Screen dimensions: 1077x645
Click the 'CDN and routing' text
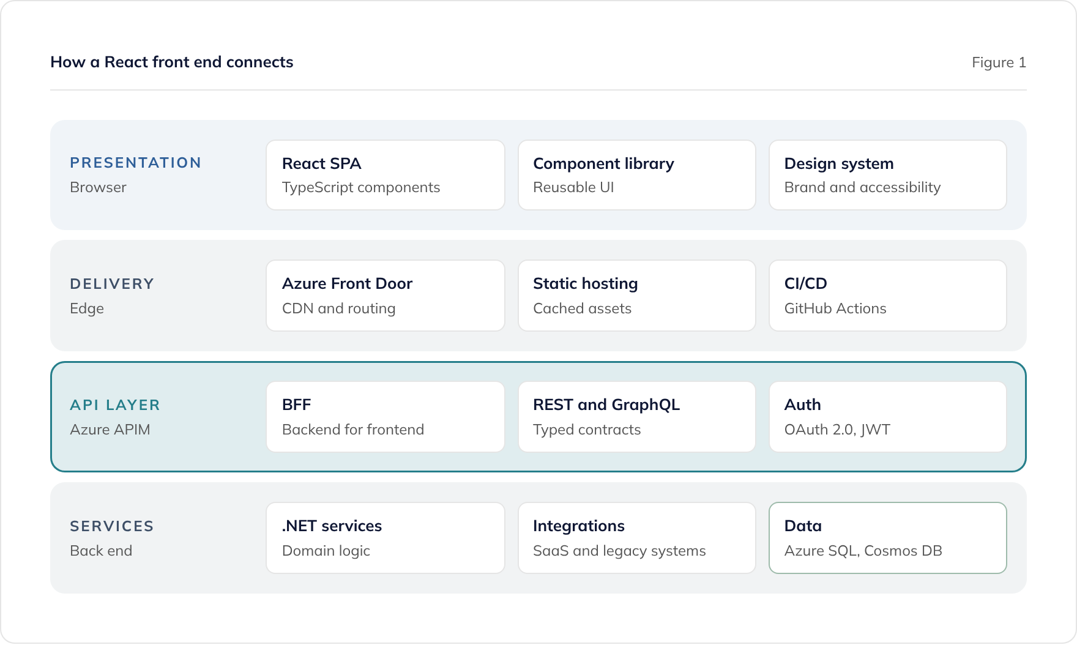[x=339, y=309]
